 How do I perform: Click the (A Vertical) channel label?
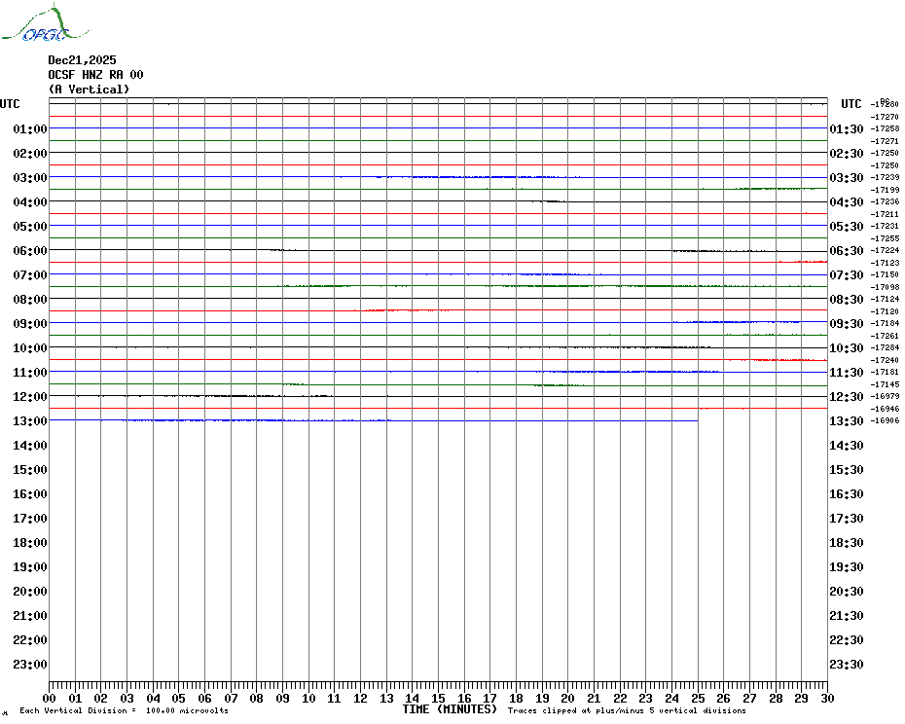point(89,90)
